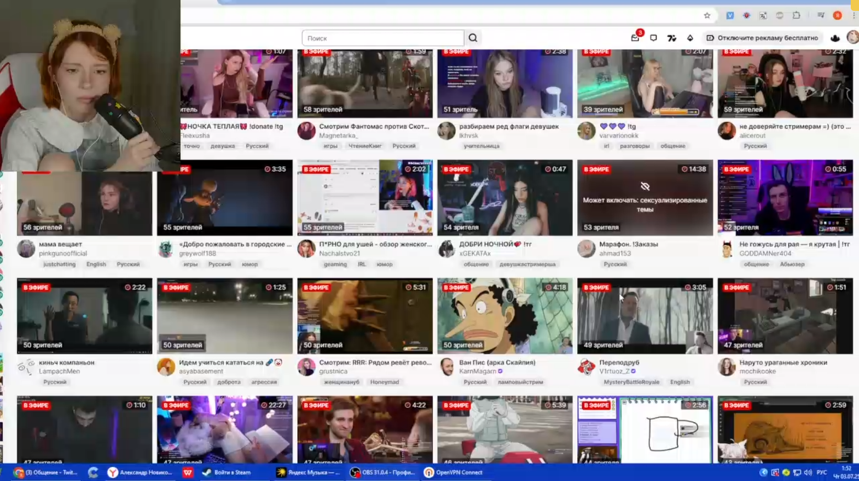Select the Абьюзер tag
859x481 pixels.
[792, 264]
